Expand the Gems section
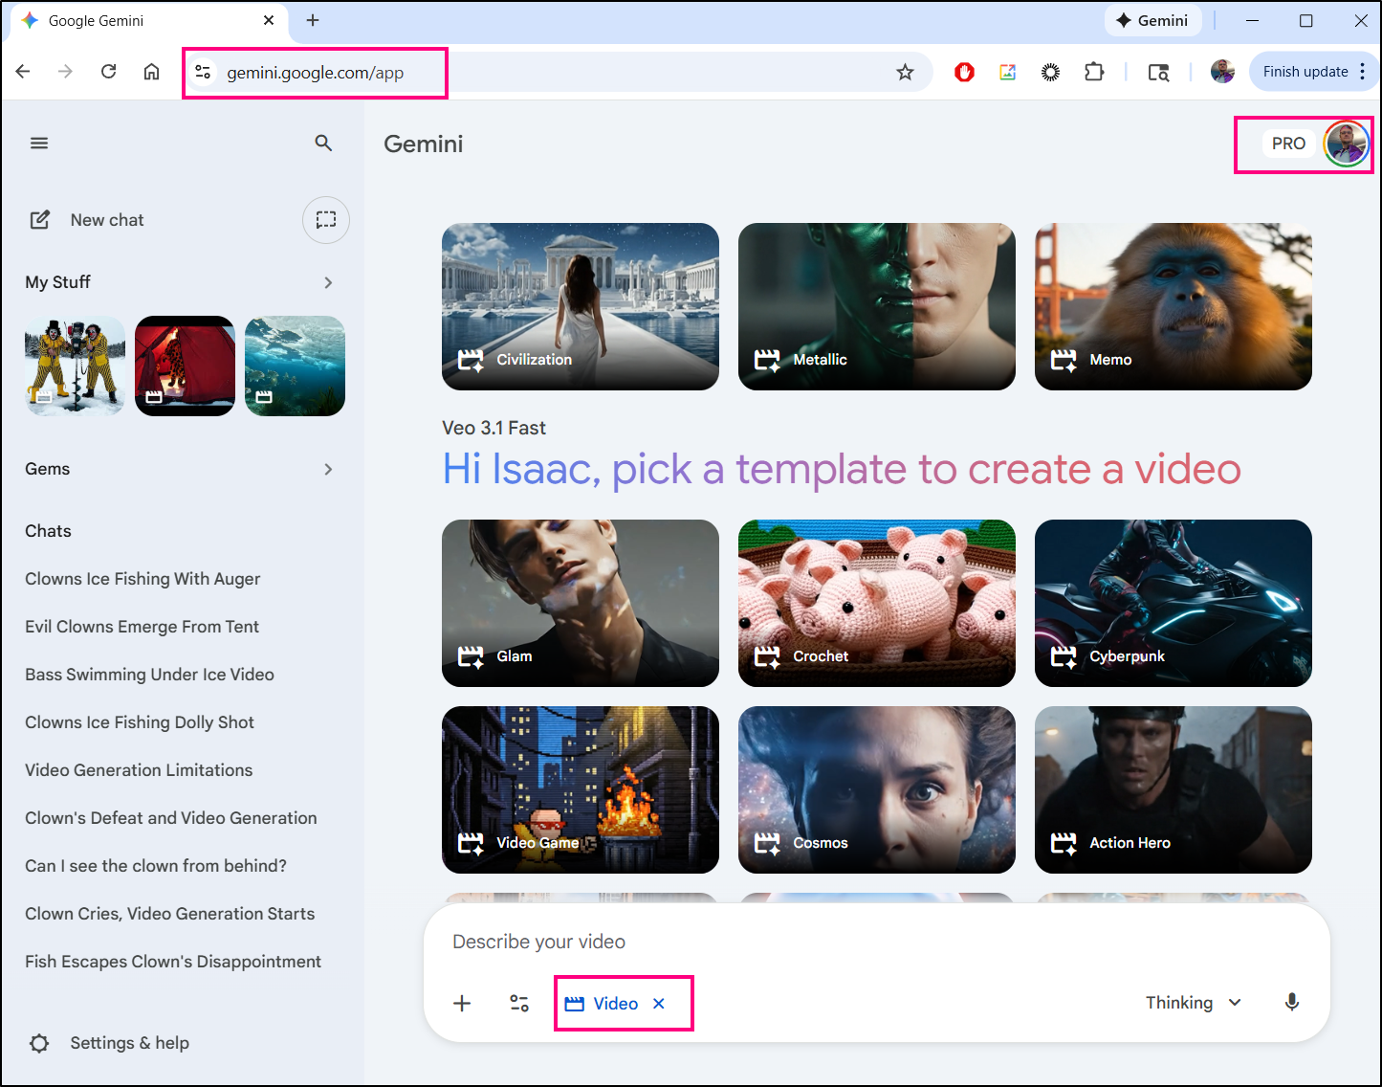The height and width of the screenshot is (1087, 1382). 328,469
